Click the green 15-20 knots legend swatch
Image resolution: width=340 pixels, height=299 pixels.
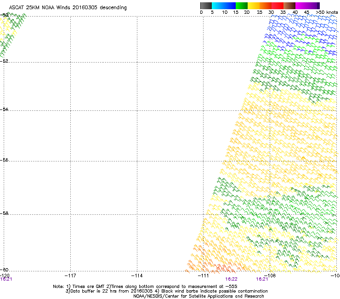pos(242,6)
